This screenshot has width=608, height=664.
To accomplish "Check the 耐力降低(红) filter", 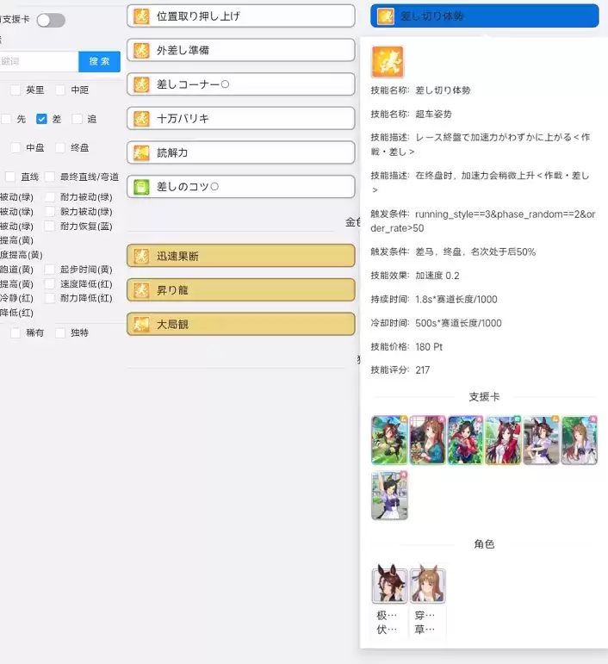I will click(50, 298).
